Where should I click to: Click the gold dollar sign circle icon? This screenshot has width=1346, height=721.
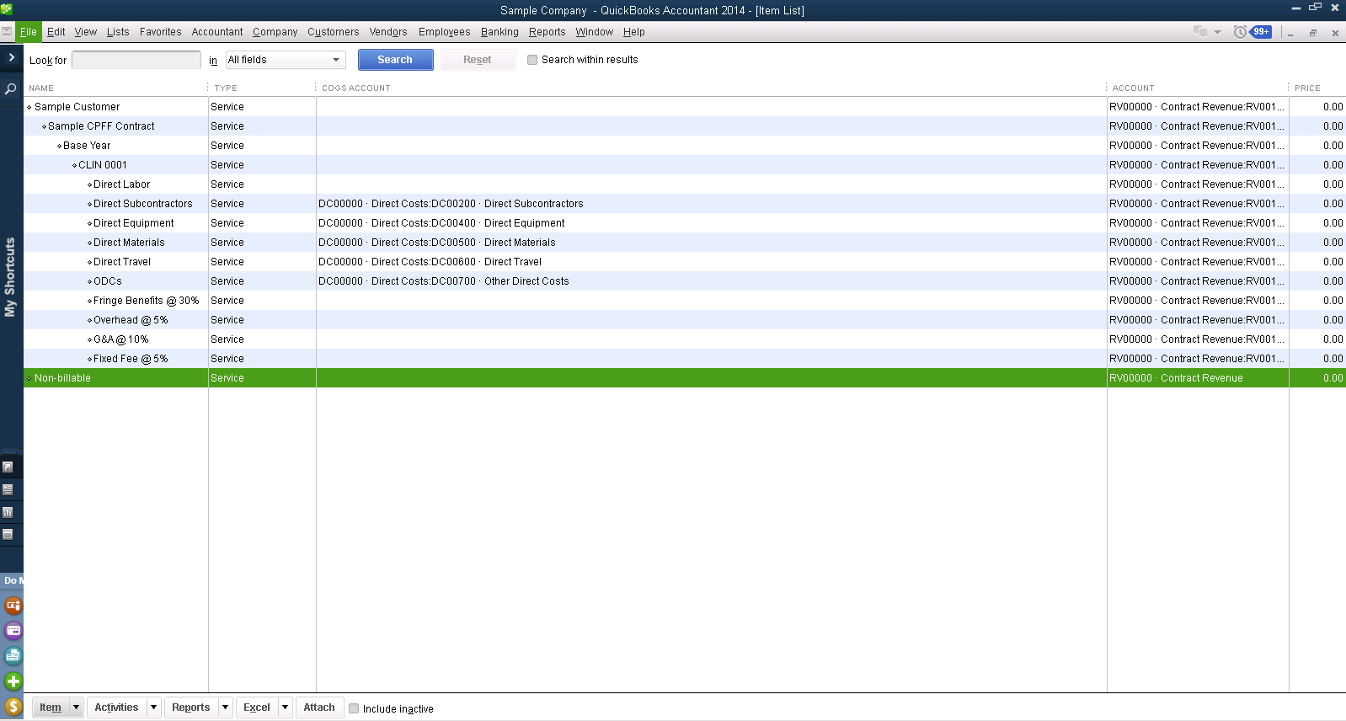pyautogui.click(x=13, y=707)
